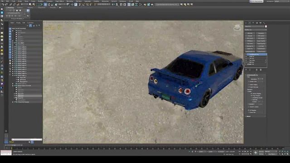Click the Sign In button at top right
Image resolution: width=290 pixels, height=163 pixels.
tap(256, 1)
